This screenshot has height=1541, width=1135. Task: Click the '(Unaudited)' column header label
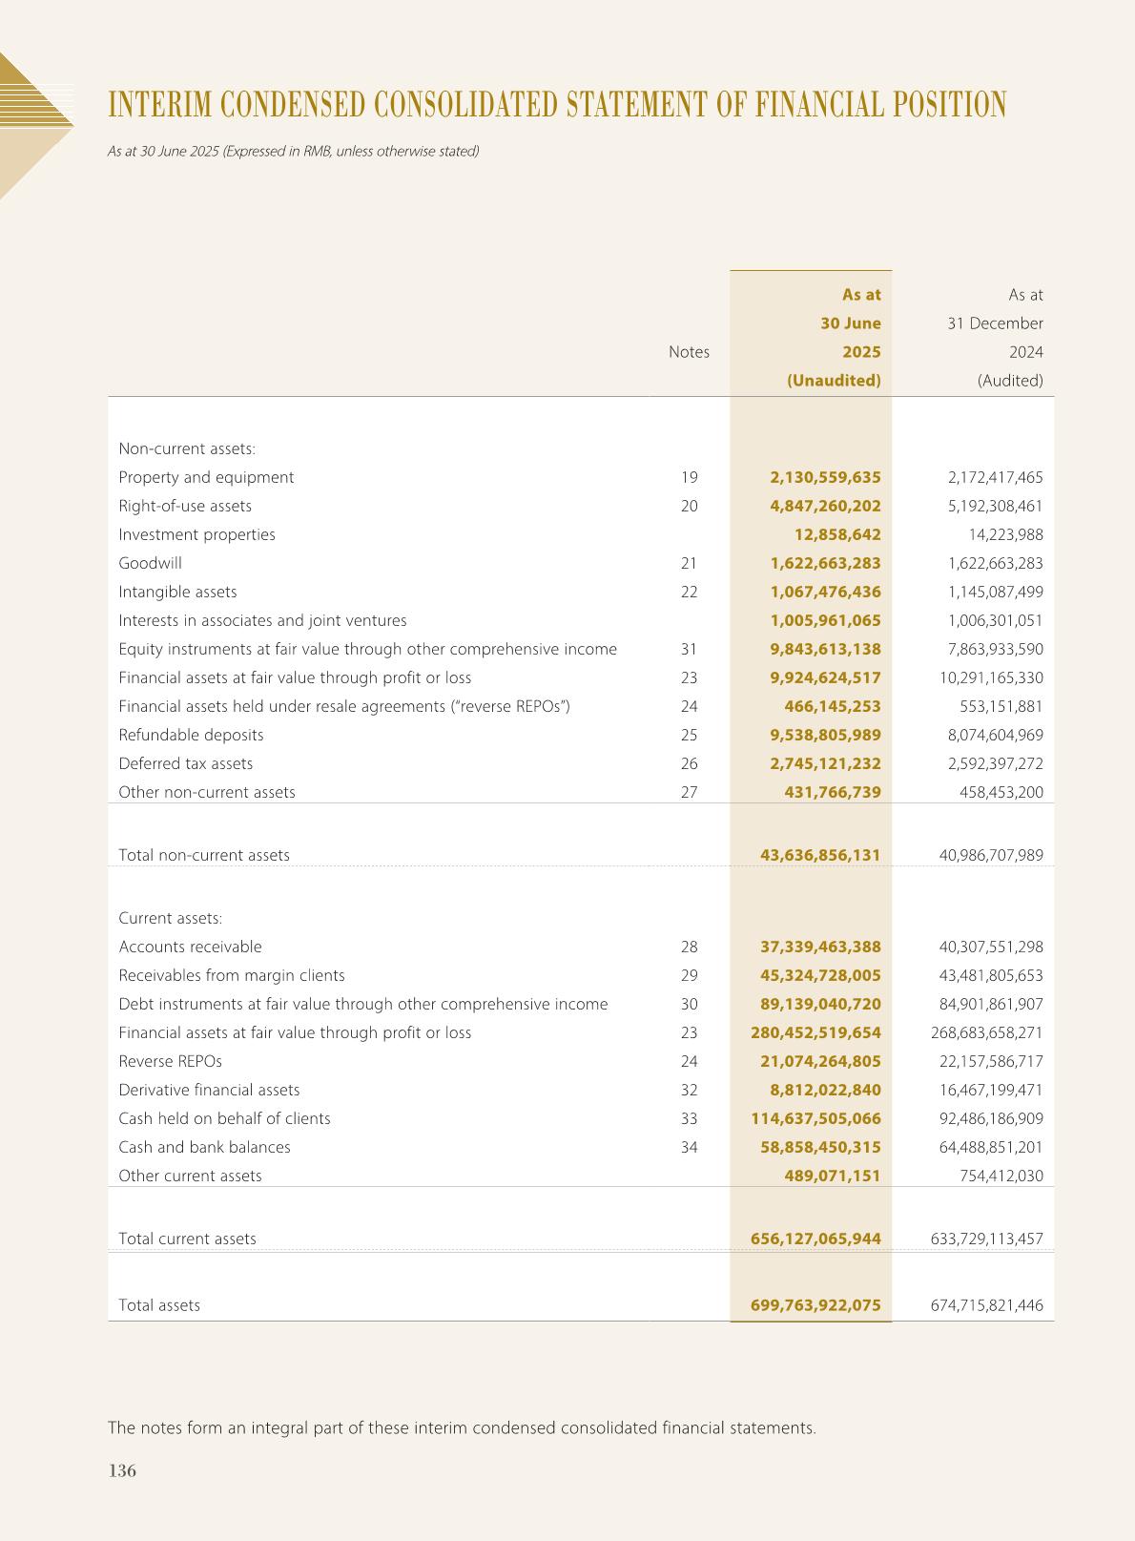833,381
